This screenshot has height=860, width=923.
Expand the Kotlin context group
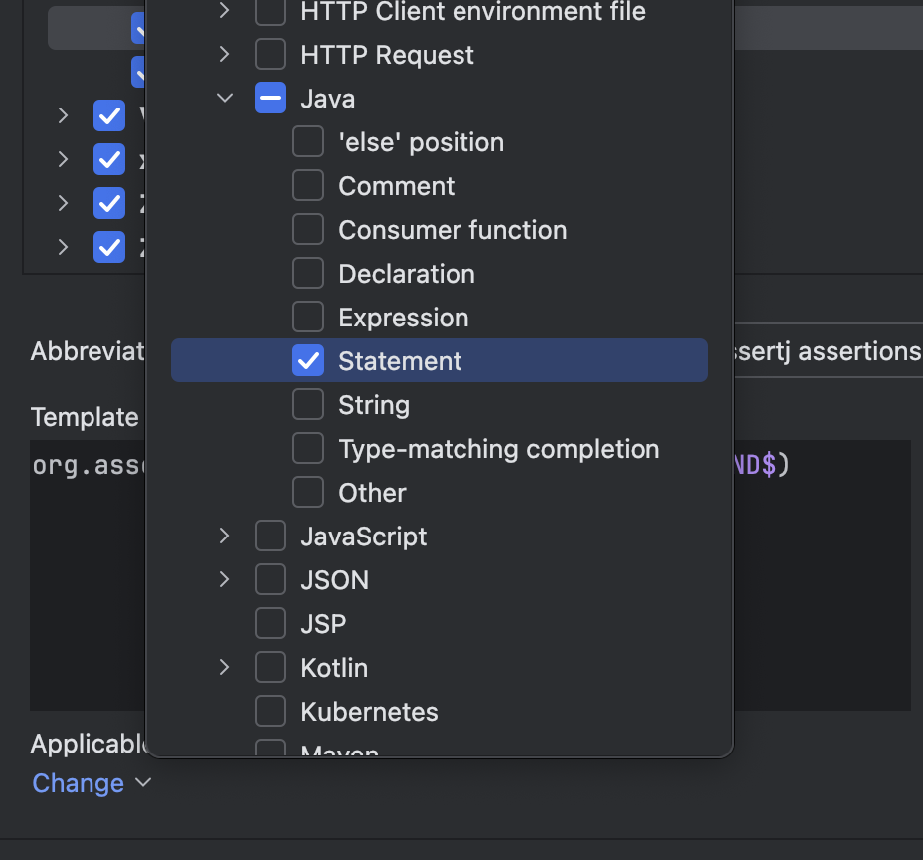pyautogui.click(x=225, y=668)
